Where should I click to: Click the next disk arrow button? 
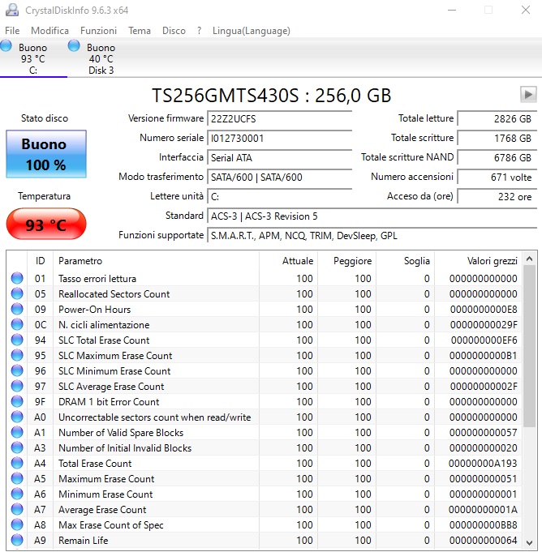[528, 95]
